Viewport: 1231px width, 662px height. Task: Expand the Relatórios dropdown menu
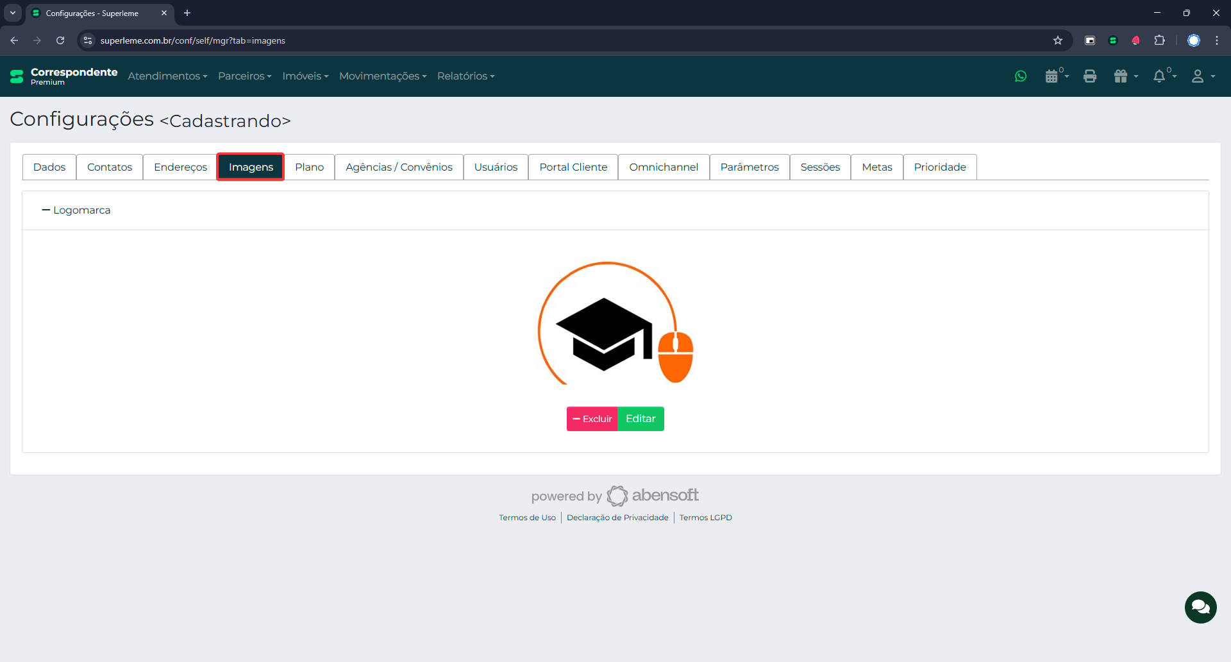click(465, 76)
